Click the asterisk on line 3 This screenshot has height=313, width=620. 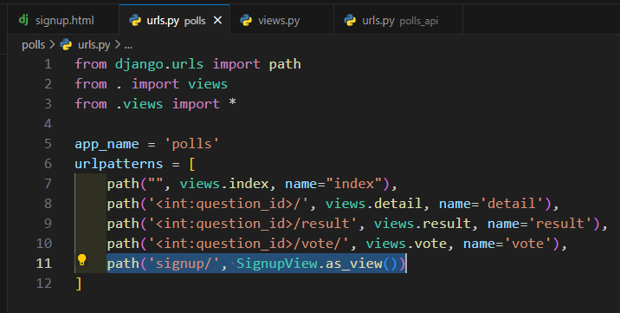[232, 102]
